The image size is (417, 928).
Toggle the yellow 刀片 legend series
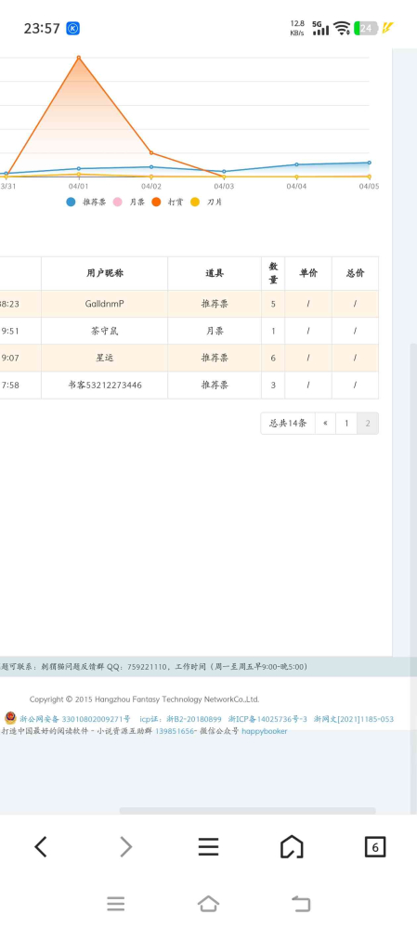point(206,202)
